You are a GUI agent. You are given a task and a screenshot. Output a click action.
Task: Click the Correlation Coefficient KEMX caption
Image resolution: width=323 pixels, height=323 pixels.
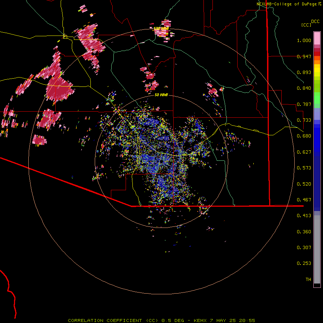(161, 320)
